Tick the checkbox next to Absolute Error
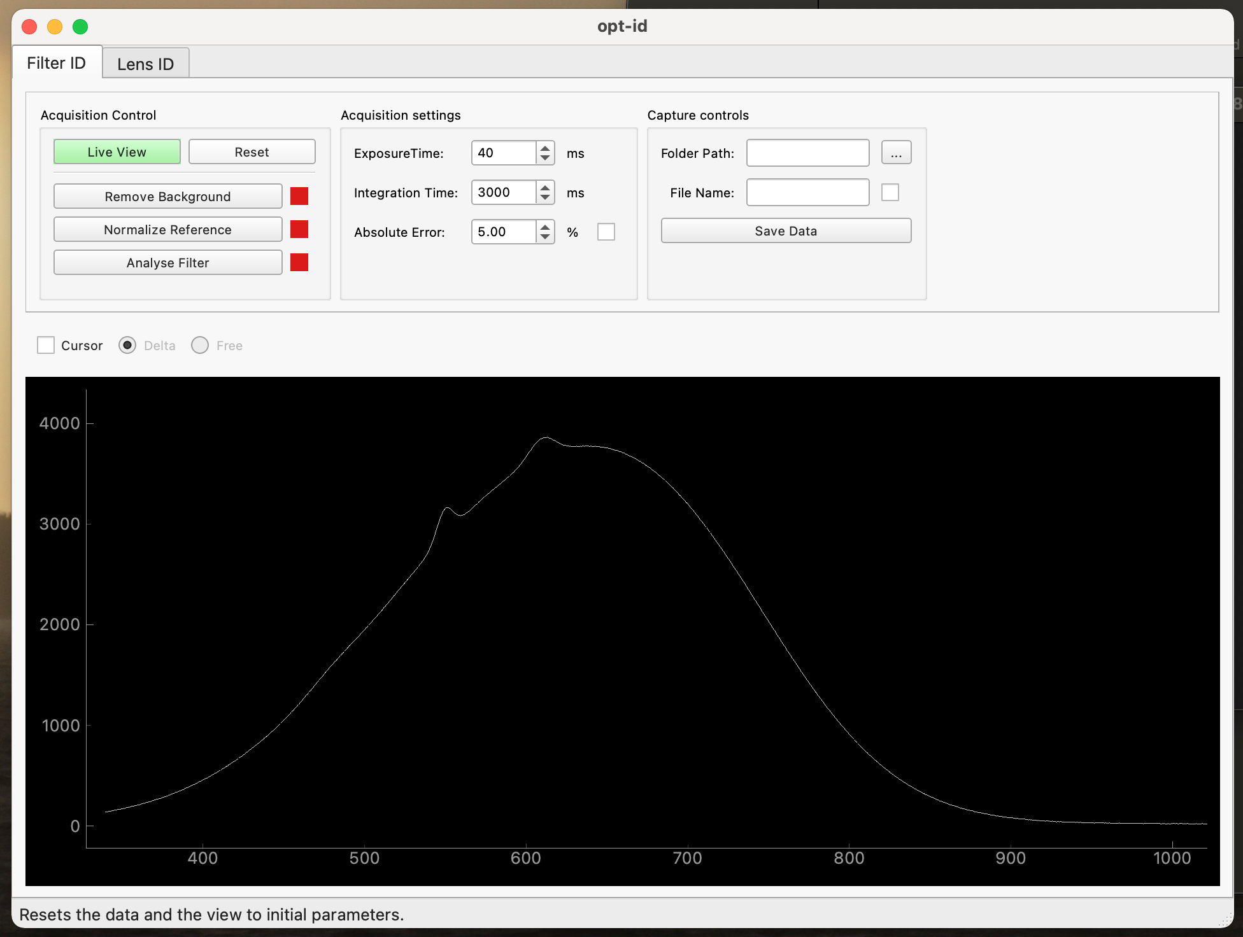The image size is (1243, 937). coord(606,232)
